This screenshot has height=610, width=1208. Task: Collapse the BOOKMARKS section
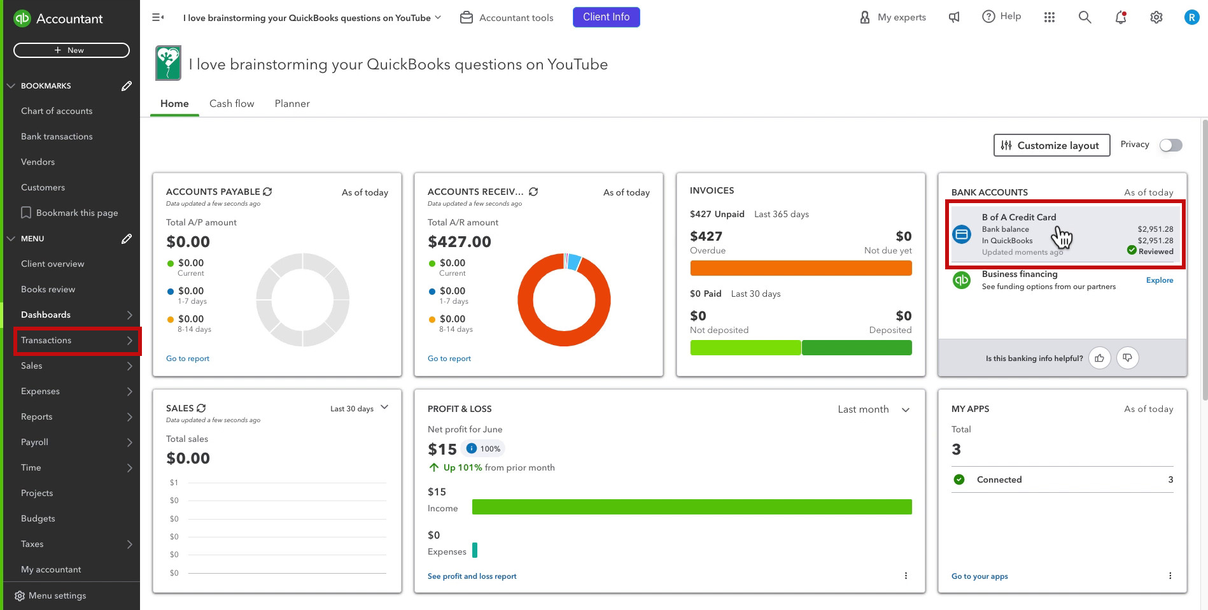11,85
